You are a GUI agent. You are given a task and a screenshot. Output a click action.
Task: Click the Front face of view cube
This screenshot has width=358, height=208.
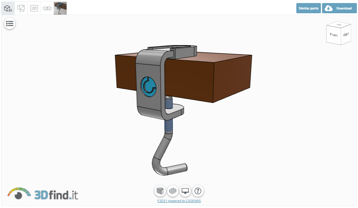333,35
